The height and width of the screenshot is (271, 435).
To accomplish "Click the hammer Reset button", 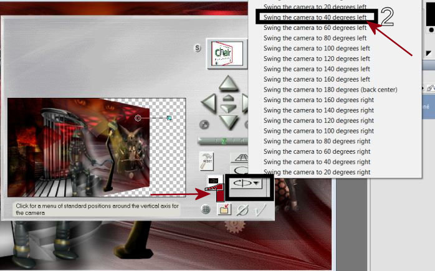I will click(x=207, y=161).
